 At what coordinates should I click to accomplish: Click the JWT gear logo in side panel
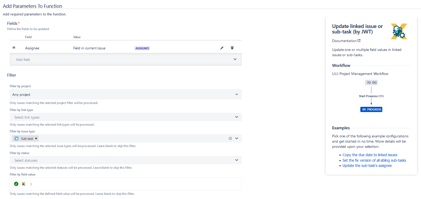pyautogui.click(x=399, y=31)
